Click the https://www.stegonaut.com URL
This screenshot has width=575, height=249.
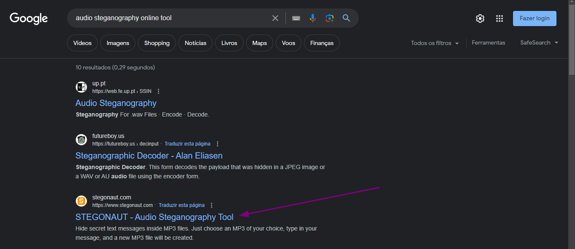pos(122,205)
